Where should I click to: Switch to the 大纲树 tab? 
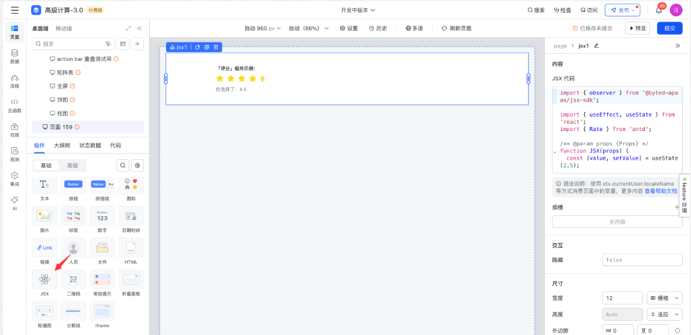coord(62,145)
